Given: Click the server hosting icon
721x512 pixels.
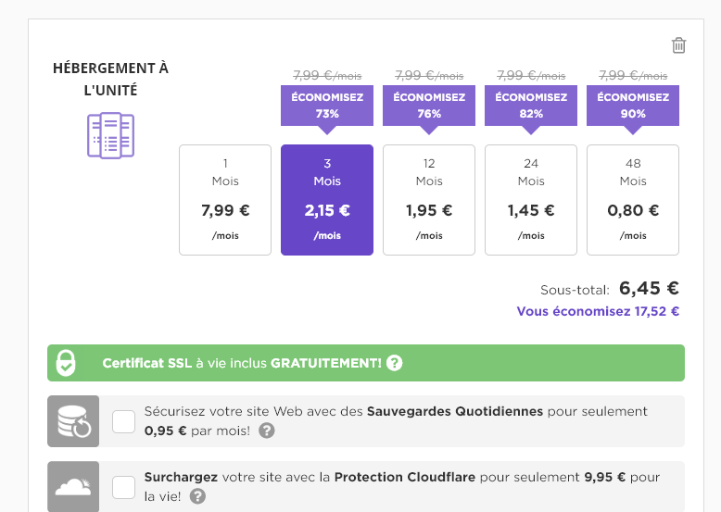Looking at the screenshot, I should (x=111, y=135).
